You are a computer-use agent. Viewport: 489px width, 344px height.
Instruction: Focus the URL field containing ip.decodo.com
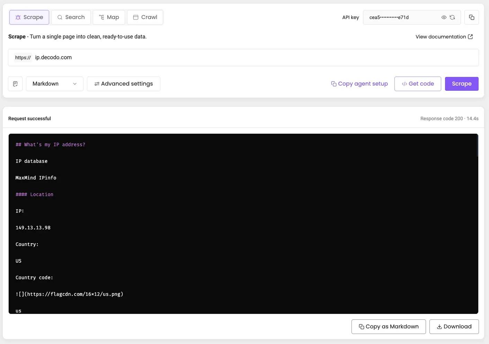(x=243, y=58)
